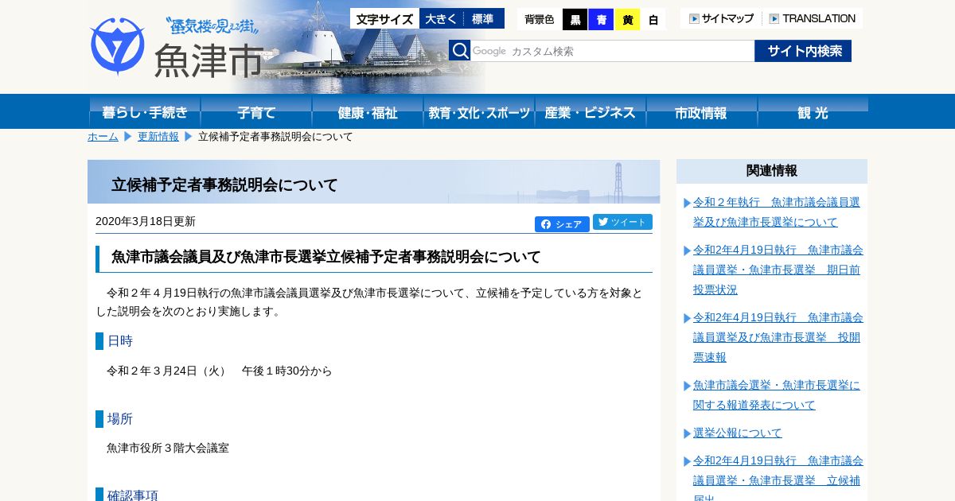Share the page with Facebook シェア
Viewport: 955px width, 501px height.
pyautogui.click(x=562, y=224)
